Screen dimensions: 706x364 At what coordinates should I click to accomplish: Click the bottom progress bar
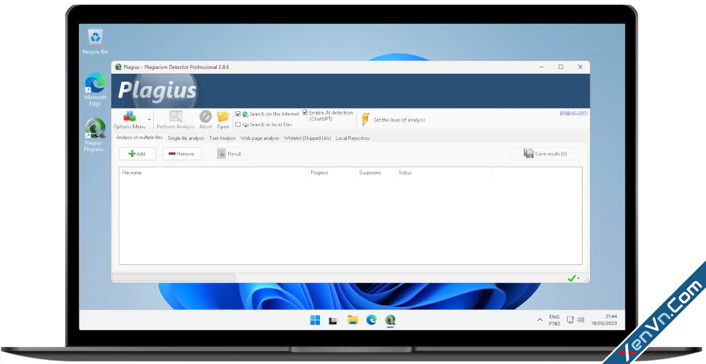click(174, 278)
